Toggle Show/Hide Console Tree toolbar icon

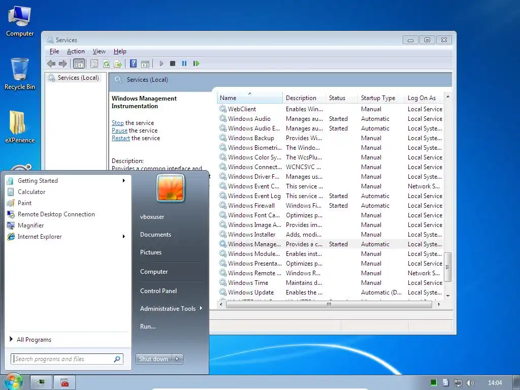79,63
